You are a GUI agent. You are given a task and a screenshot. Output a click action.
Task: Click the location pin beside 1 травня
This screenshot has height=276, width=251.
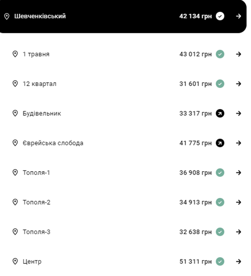tap(15, 54)
